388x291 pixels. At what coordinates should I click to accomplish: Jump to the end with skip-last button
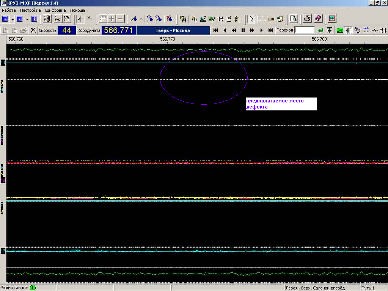click(270, 30)
